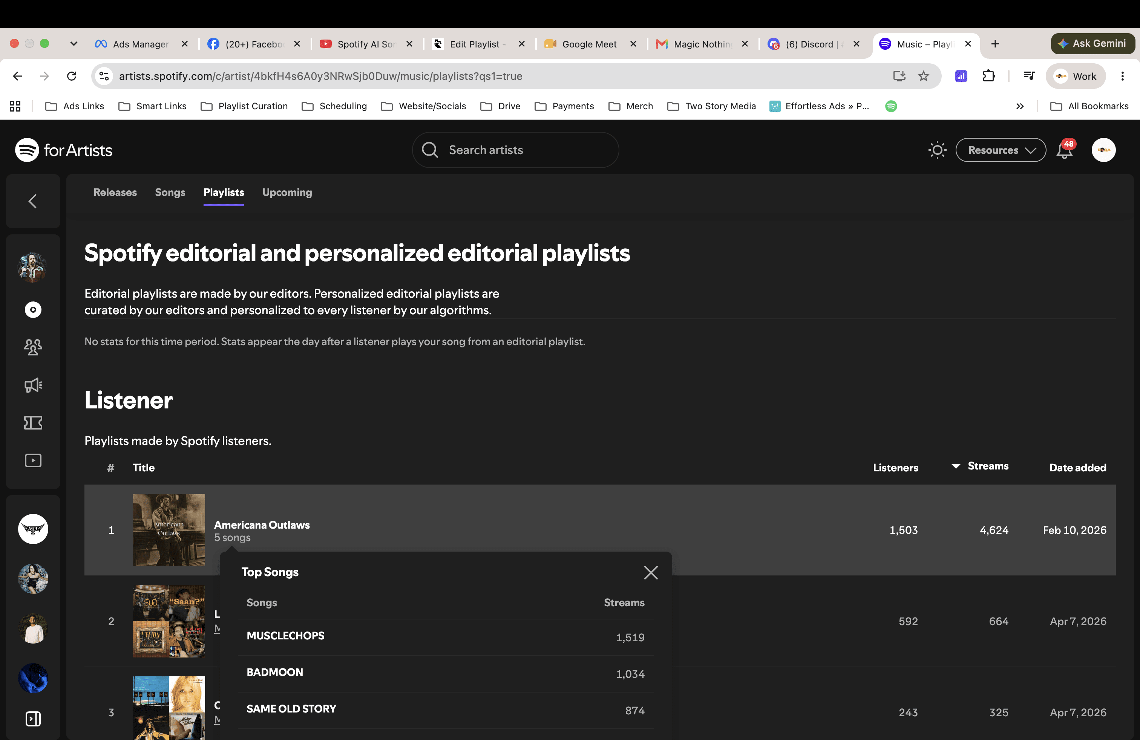The image size is (1140, 740).
Task: Click the Spotify icon bookmark
Action: click(x=891, y=106)
